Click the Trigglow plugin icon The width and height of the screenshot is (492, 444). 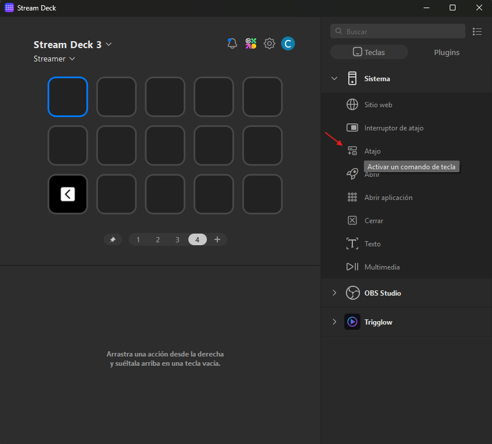(x=352, y=322)
